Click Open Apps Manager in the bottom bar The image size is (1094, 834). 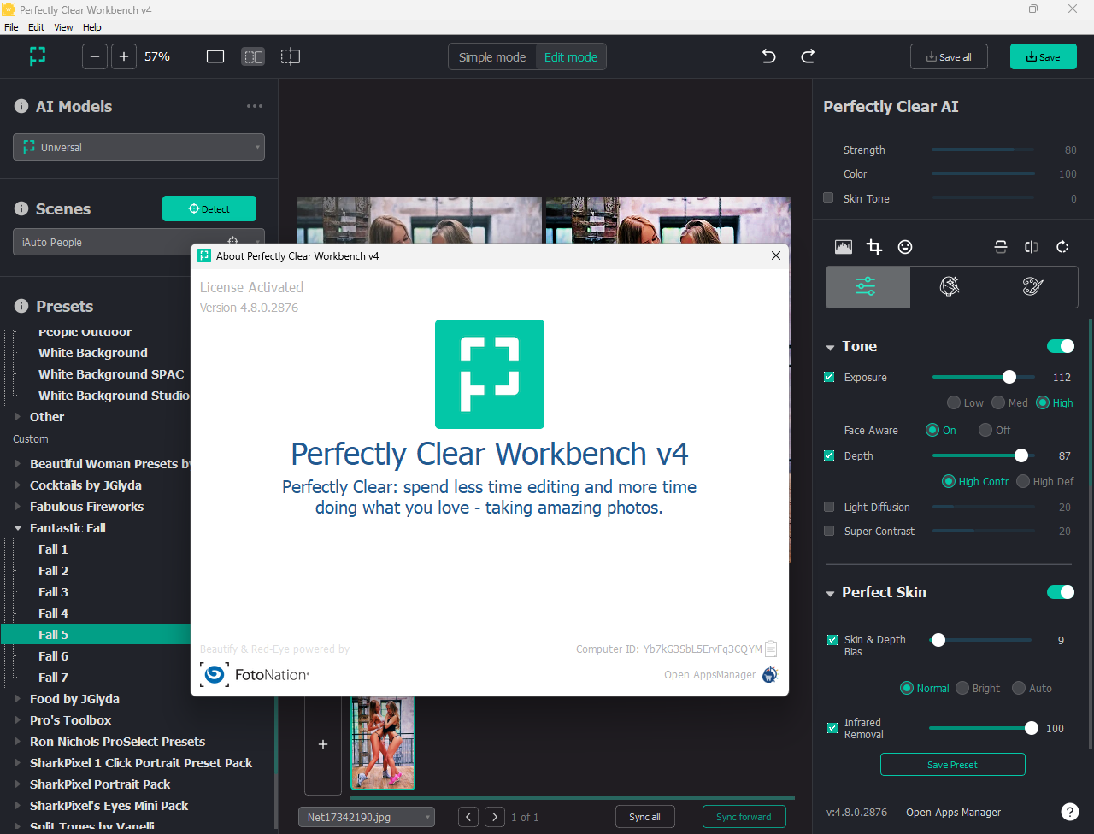(953, 812)
